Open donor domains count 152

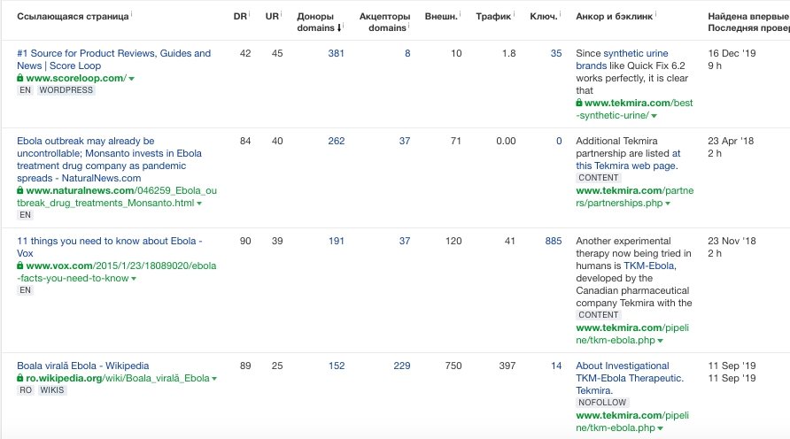click(336, 366)
